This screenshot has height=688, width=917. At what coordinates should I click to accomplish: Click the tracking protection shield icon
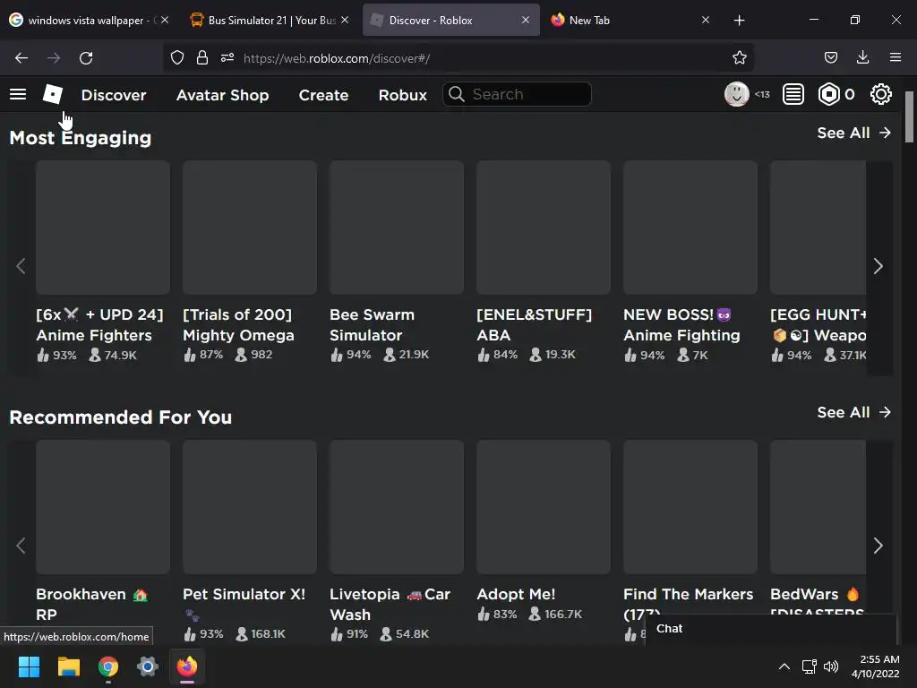(x=177, y=58)
